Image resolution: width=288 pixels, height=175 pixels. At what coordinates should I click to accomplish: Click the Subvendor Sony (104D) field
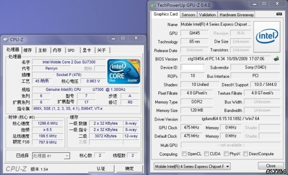[255, 67]
